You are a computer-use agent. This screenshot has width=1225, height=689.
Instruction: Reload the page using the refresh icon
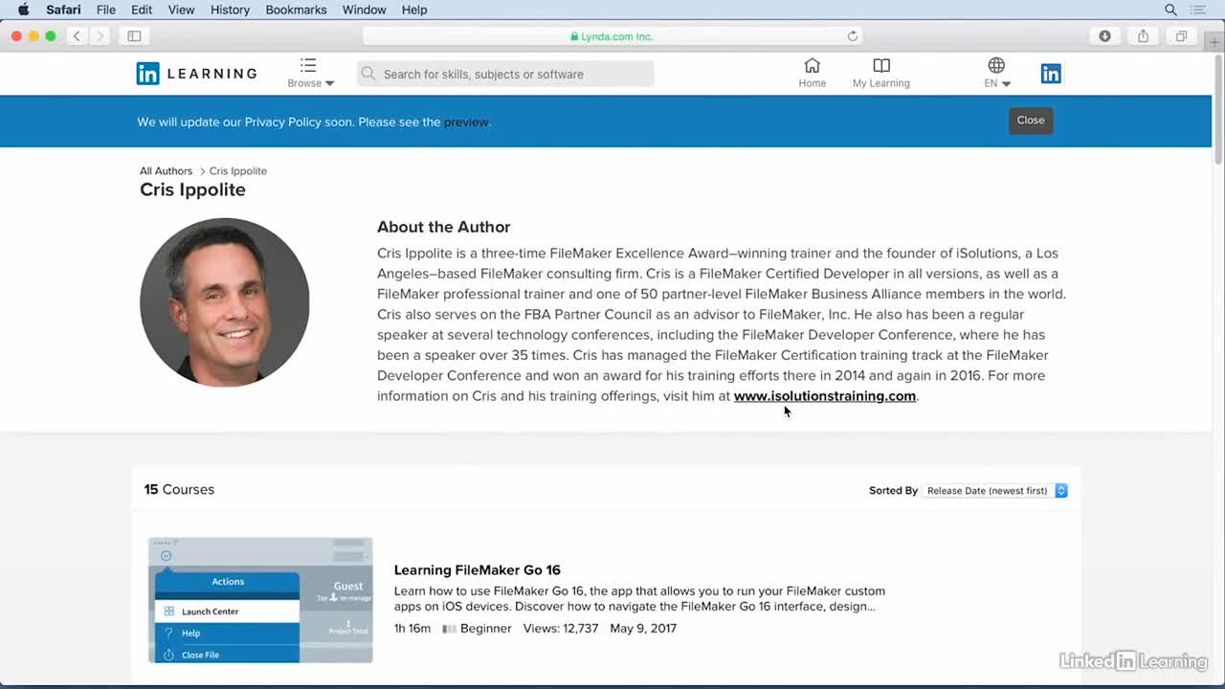point(852,36)
